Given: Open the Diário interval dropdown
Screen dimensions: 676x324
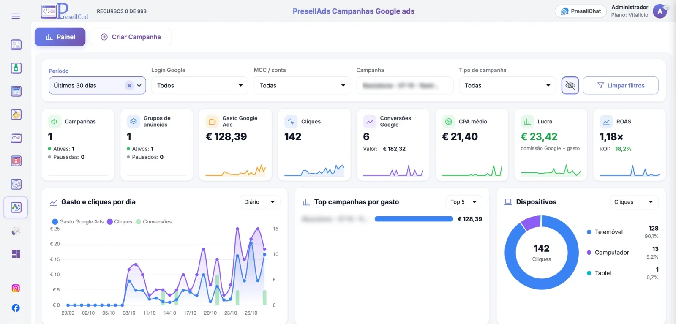Looking at the screenshot, I should [260, 202].
